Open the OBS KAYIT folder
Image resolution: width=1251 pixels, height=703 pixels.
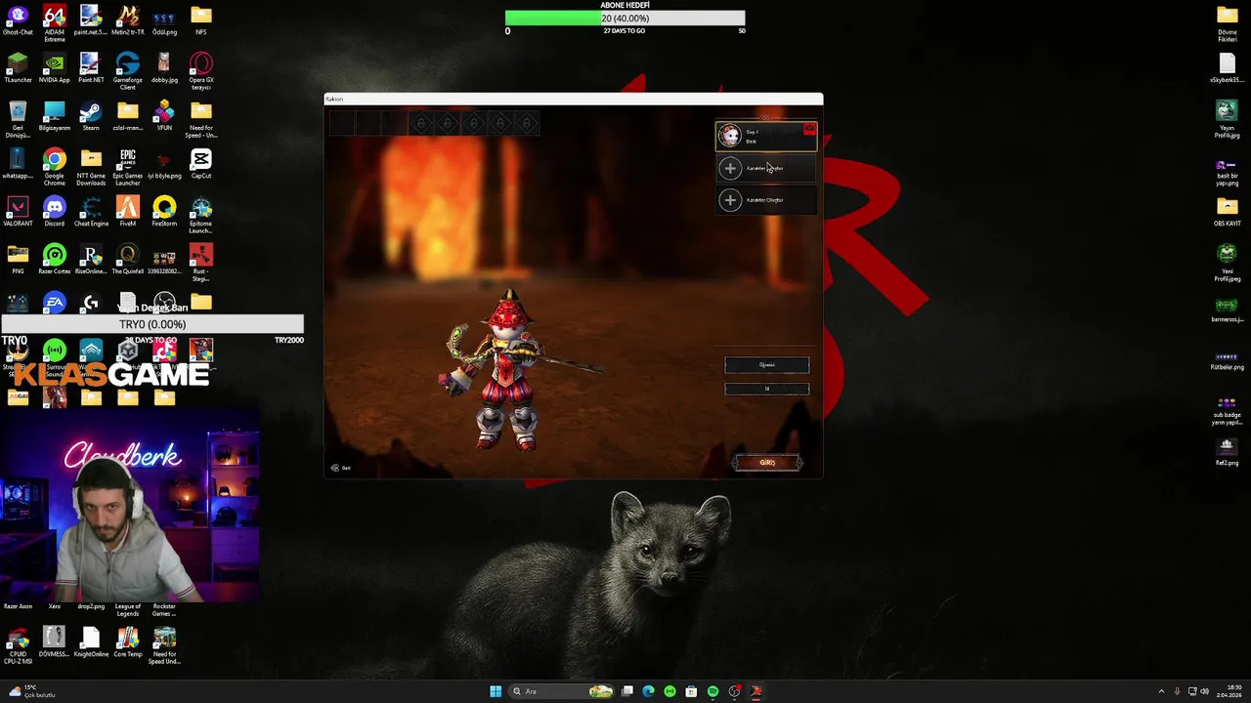tap(1228, 212)
